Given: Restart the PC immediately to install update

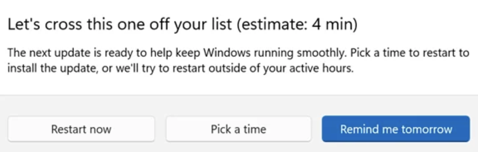Looking at the screenshot, I should [81, 129].
